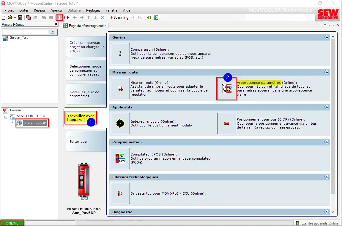Screen dimensions: 342x226
Task: Click the grey cascade windows icon
Action: 44,17
